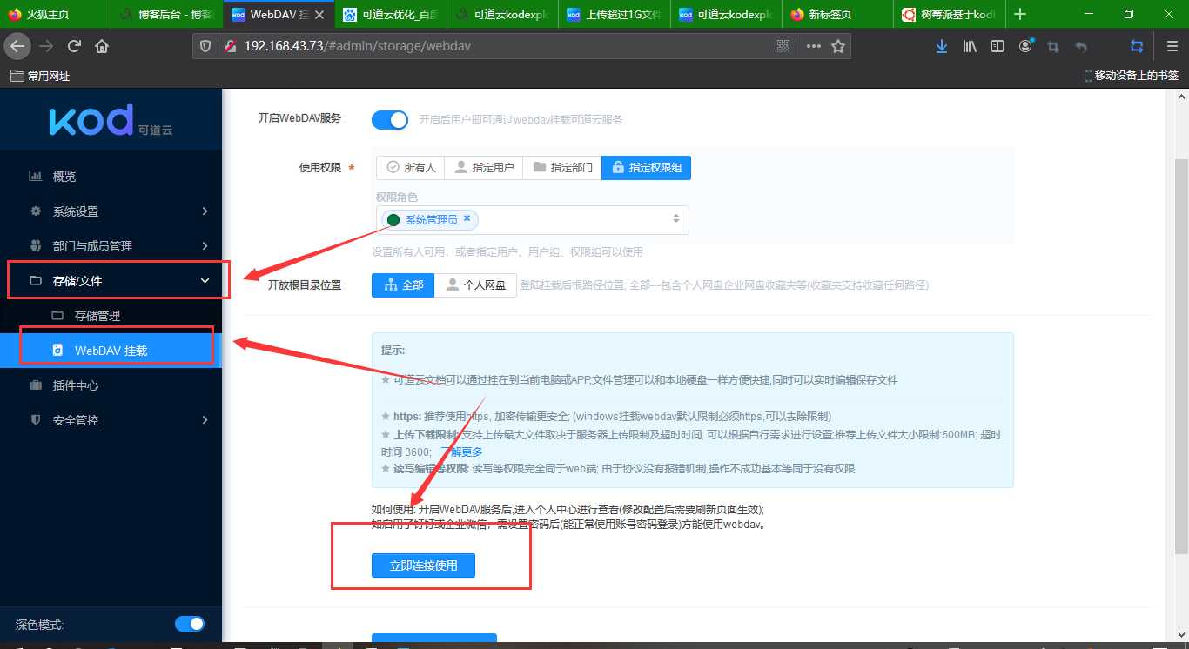Select 所有人 permission option
The height and width of the screenshot is (649, 1189).
tap(411, 167)
